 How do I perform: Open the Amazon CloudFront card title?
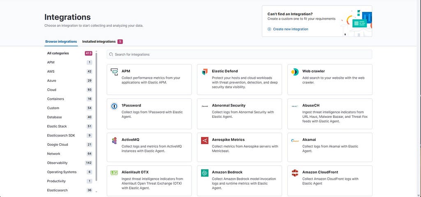320,172
